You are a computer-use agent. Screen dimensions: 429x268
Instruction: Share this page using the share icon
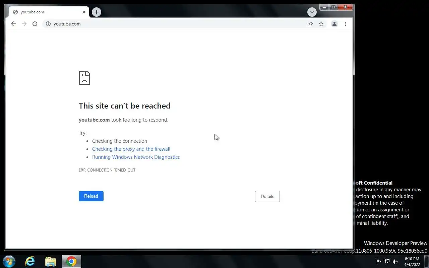pyautogui.click(x=310, y=24)
